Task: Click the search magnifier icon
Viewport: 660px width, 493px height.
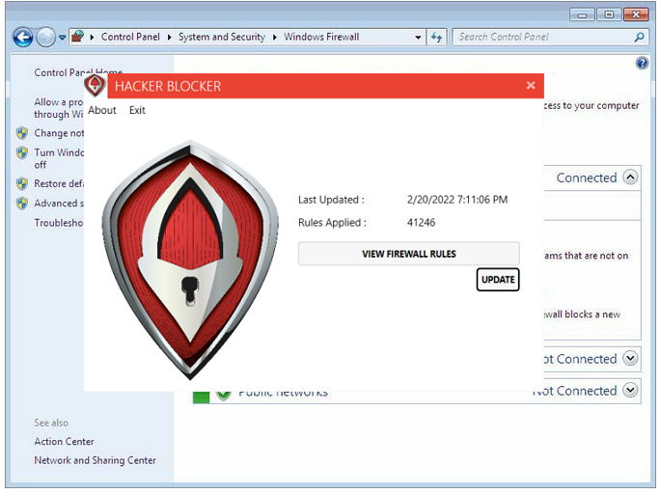Action: [639, 37]
